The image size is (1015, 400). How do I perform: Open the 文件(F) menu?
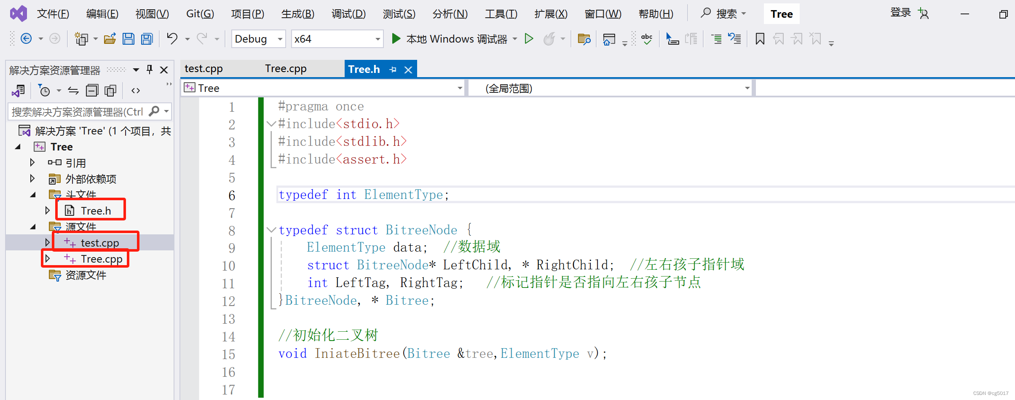click(53, 14)
